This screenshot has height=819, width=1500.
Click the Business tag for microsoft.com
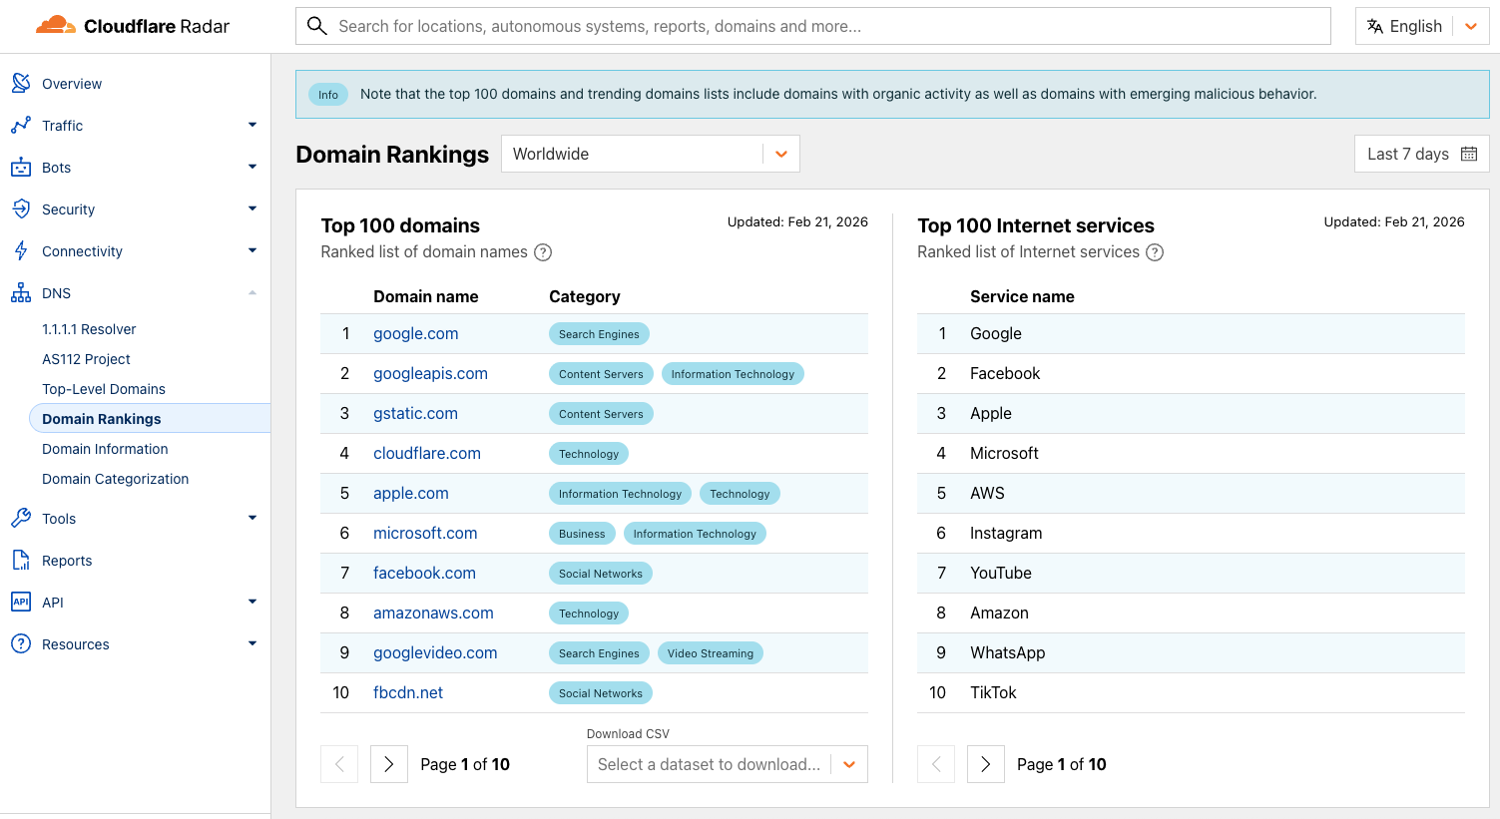(x=582, y=534)
